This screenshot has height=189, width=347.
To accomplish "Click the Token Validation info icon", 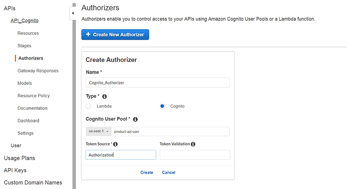I will (193, 144).
